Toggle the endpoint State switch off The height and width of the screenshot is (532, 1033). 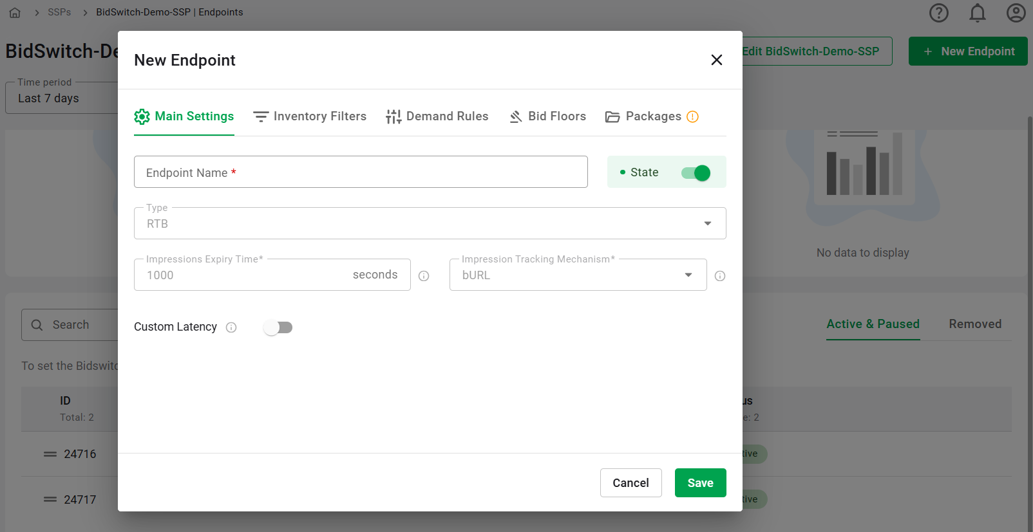pos(696,173)
